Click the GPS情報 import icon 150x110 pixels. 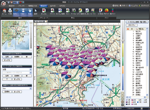pyautogui.click(x=80, y=11)
